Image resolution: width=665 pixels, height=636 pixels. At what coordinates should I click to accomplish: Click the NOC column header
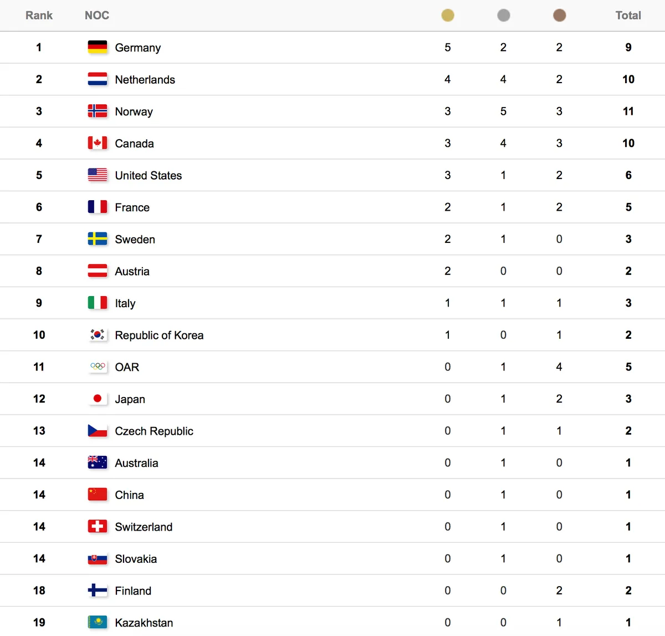(x=97, y=16)
